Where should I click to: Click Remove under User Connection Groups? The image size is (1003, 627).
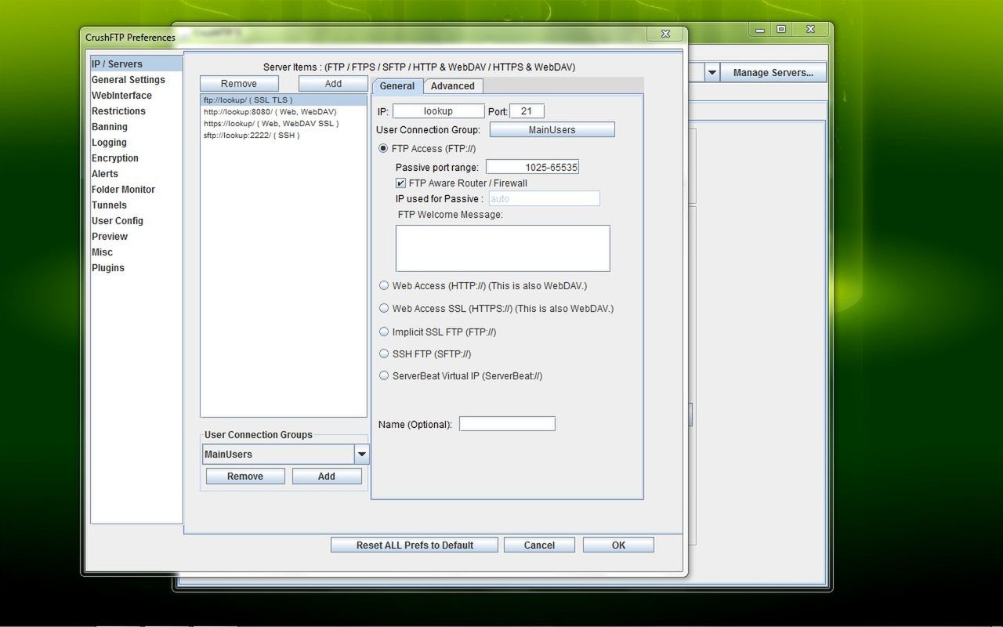click(245, 477)
